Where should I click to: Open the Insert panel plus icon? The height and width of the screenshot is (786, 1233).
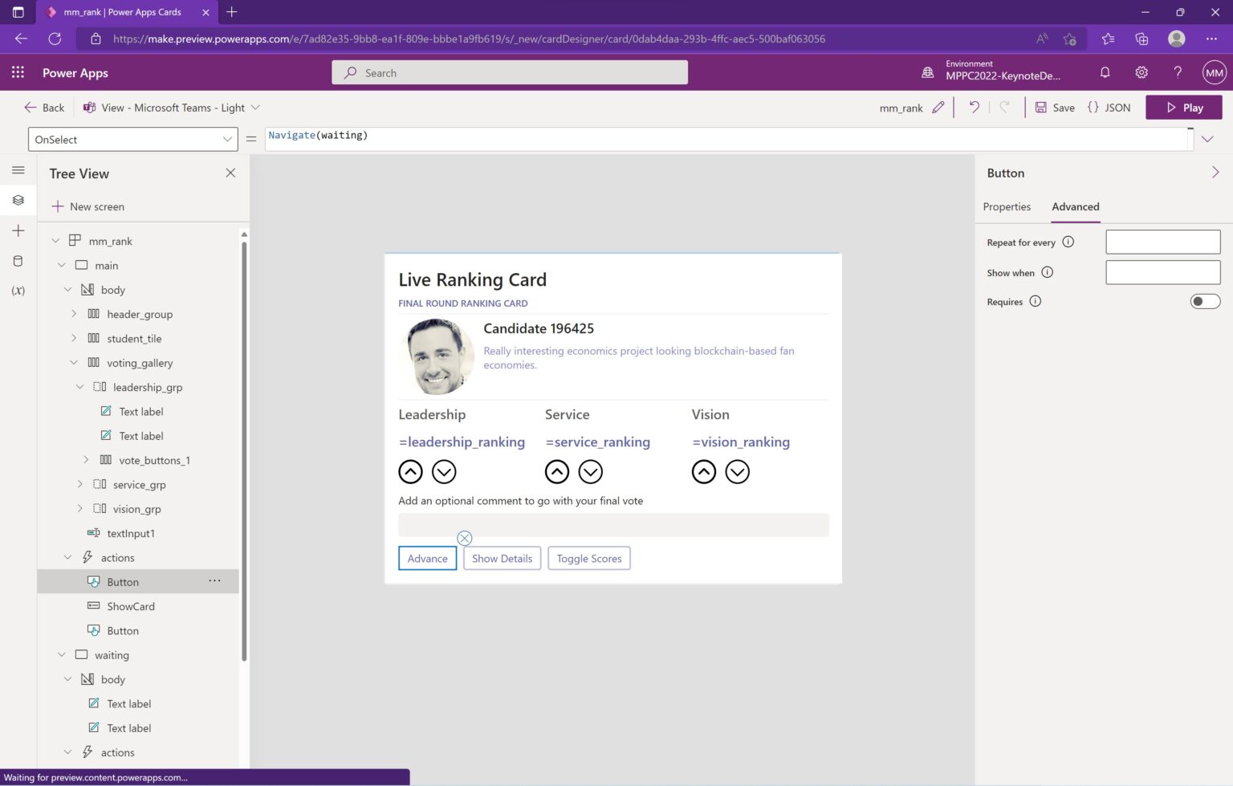[x=18, y=230]
